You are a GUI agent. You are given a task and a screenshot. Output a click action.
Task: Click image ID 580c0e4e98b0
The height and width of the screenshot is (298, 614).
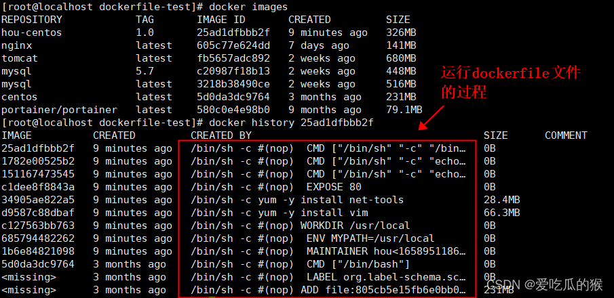[x=233, y=110]
